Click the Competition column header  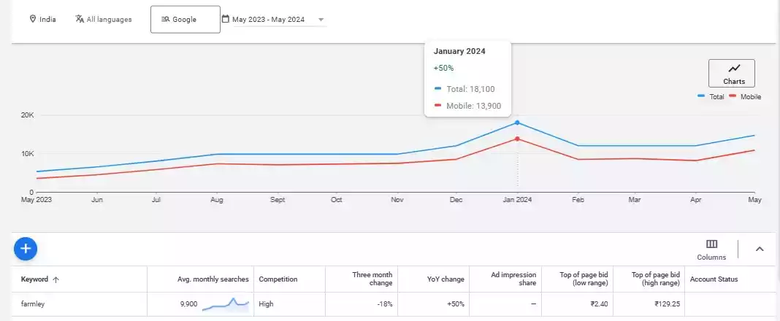(x=279, y=279)
